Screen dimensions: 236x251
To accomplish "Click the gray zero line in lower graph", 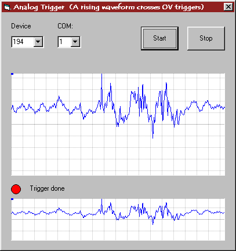I will (118, 219).
